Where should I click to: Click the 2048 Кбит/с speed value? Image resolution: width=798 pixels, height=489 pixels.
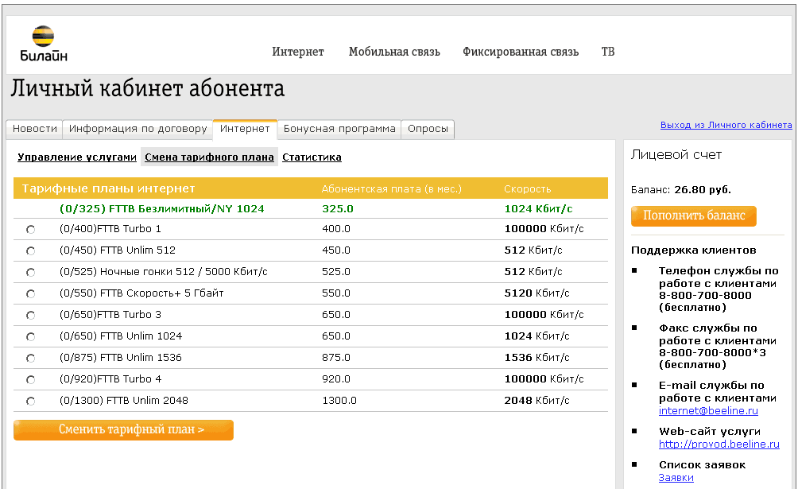tap(537, 401)
